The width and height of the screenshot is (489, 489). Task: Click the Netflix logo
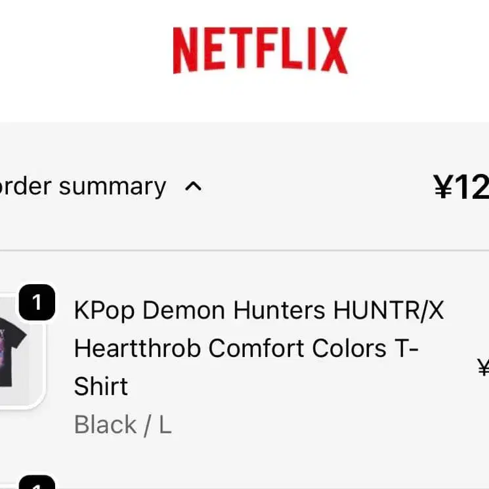pyautogui.click(x=260, y=51)
